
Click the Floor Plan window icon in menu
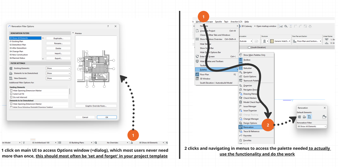coord(197,74)
